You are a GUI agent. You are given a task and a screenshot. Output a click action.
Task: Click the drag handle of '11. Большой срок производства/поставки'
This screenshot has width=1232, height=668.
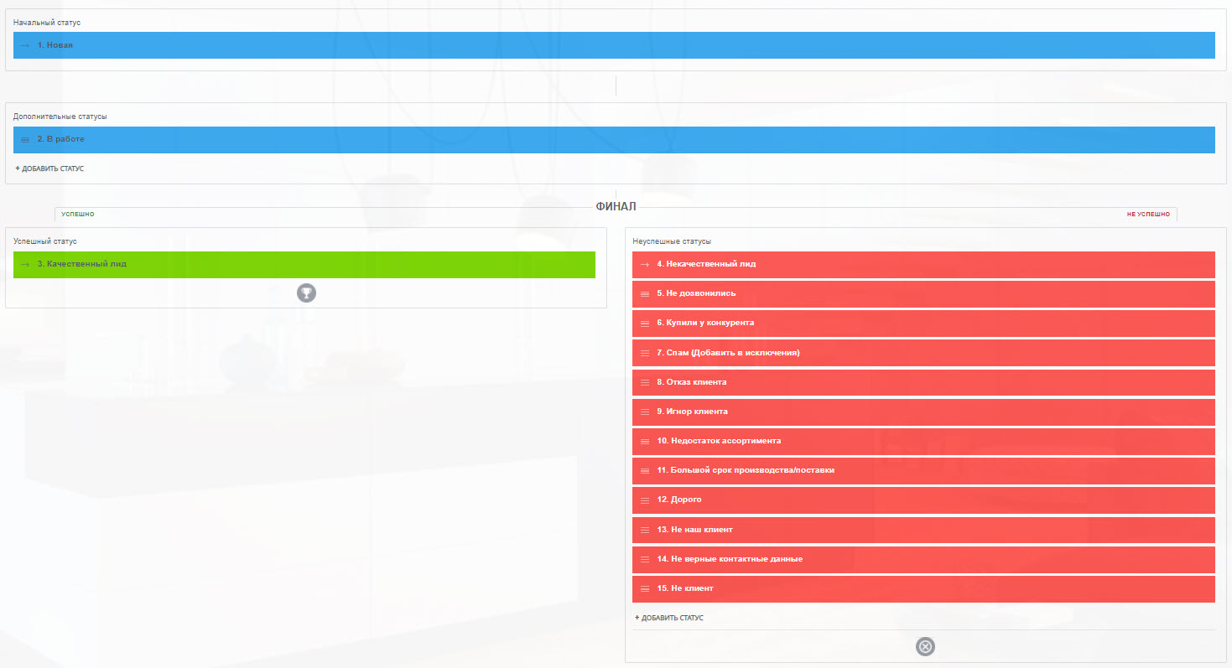click(645, 471)
